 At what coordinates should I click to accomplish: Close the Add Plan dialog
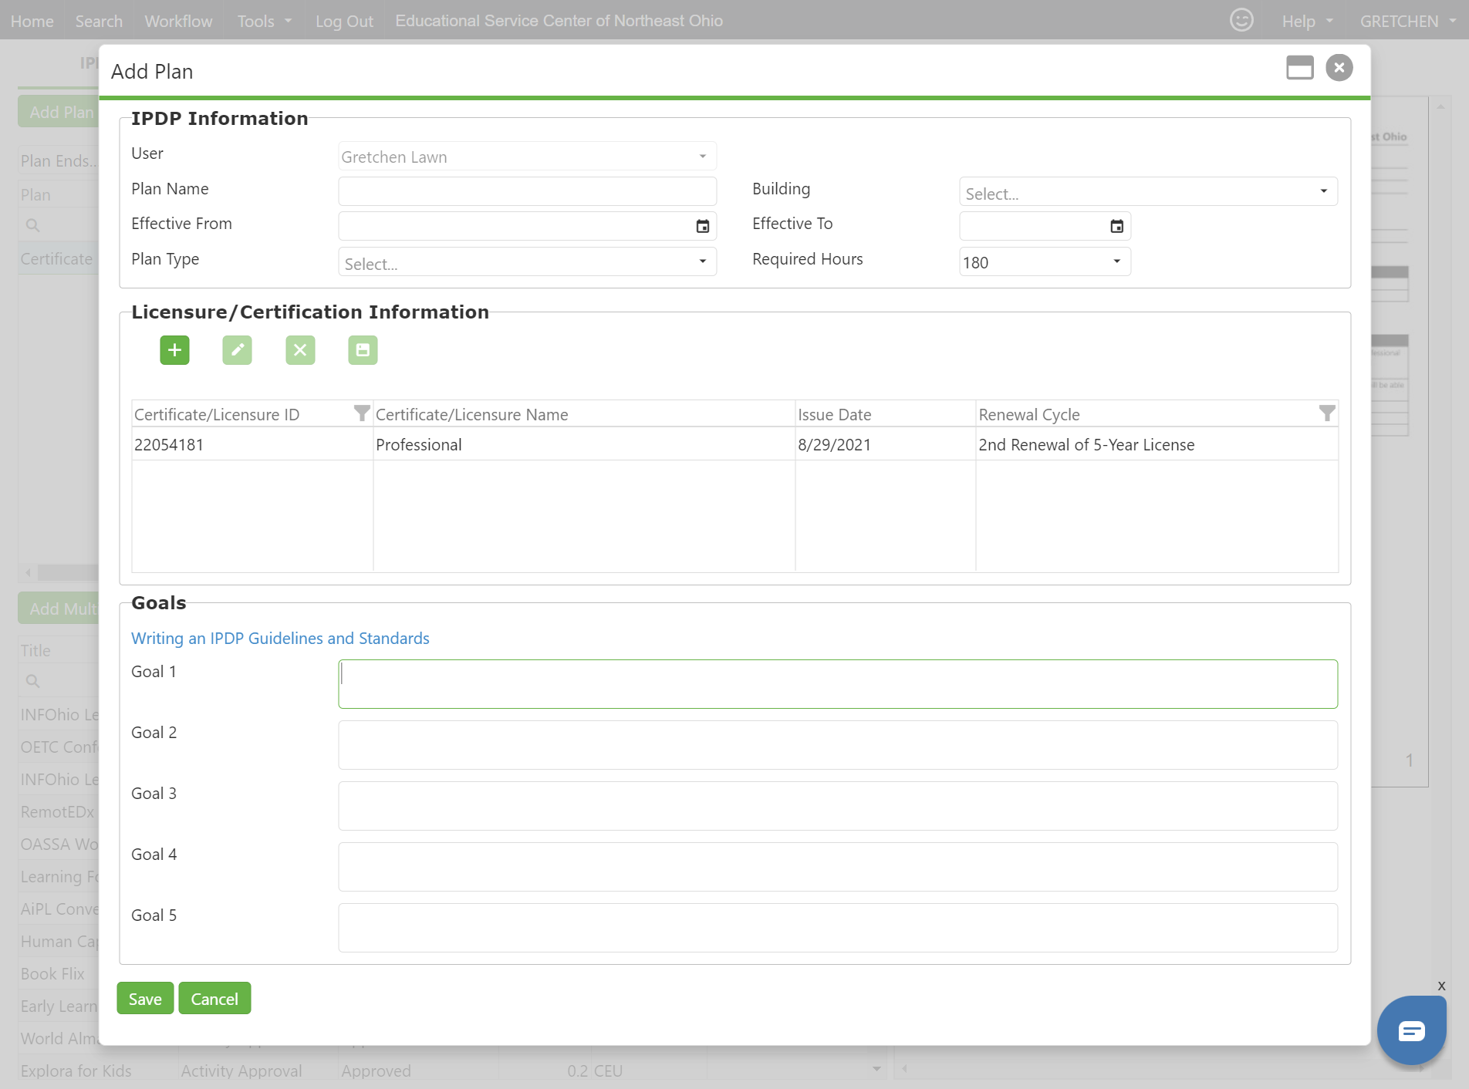click(x=1339, y=68)
